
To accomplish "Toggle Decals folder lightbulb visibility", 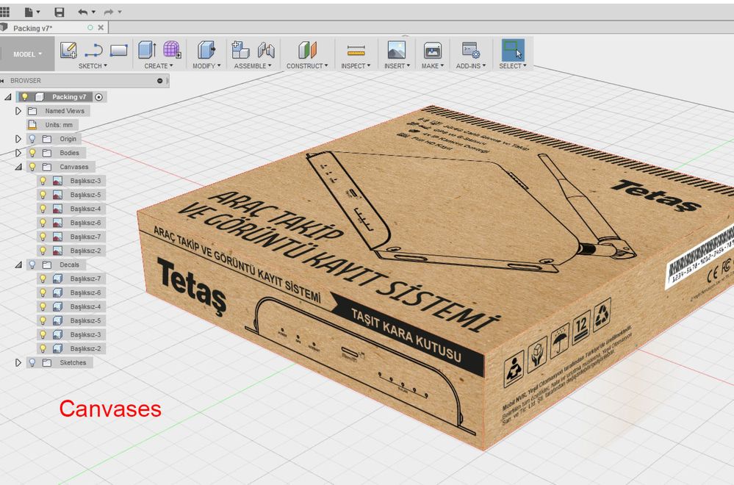I will coord(32,265).
